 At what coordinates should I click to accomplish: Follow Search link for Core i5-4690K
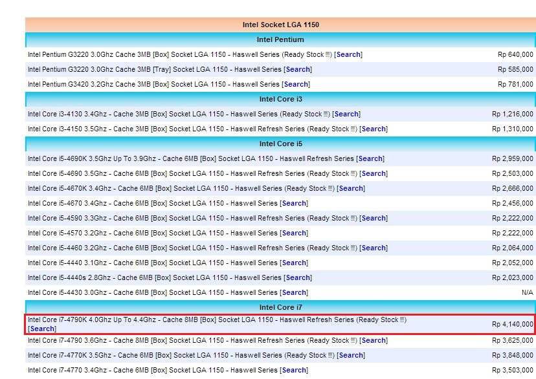pos(370,159)
